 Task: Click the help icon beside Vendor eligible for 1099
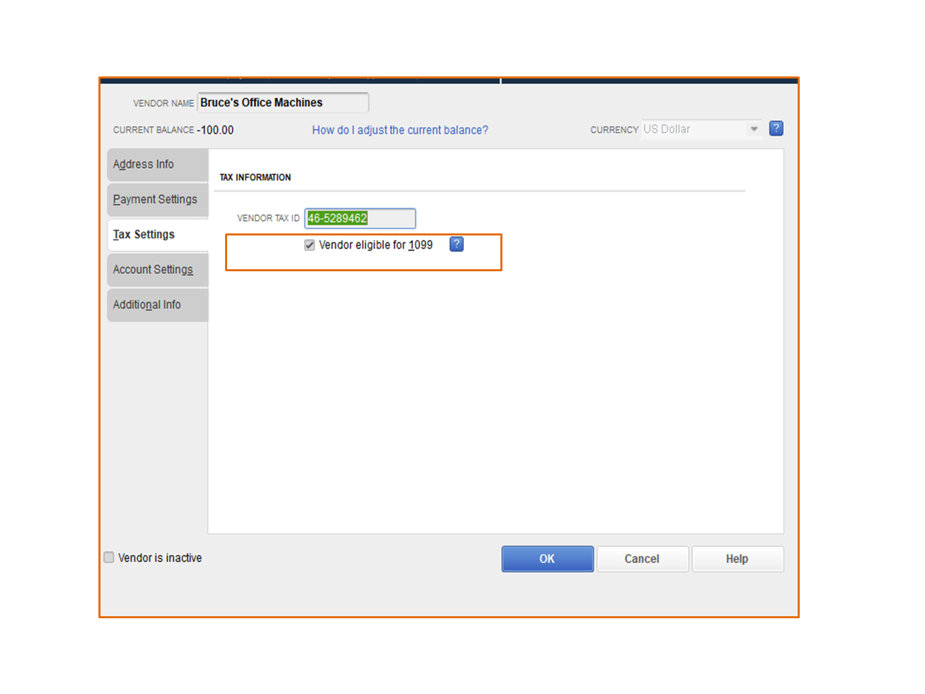pyautogui.click(x=456, y=244)
